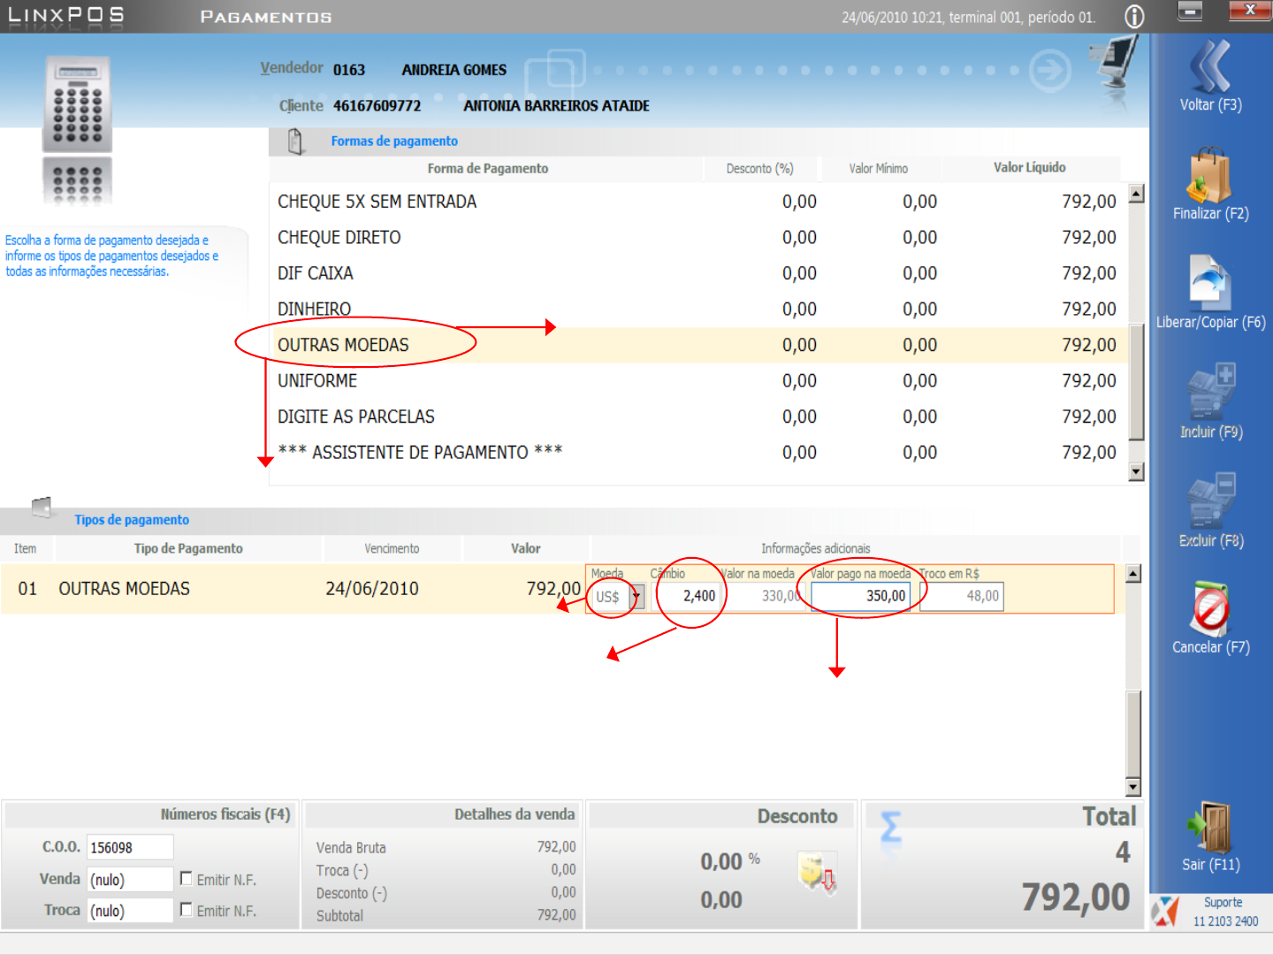
Task: Click the Suporte logo icon
Action: (x=1165, y=911)
